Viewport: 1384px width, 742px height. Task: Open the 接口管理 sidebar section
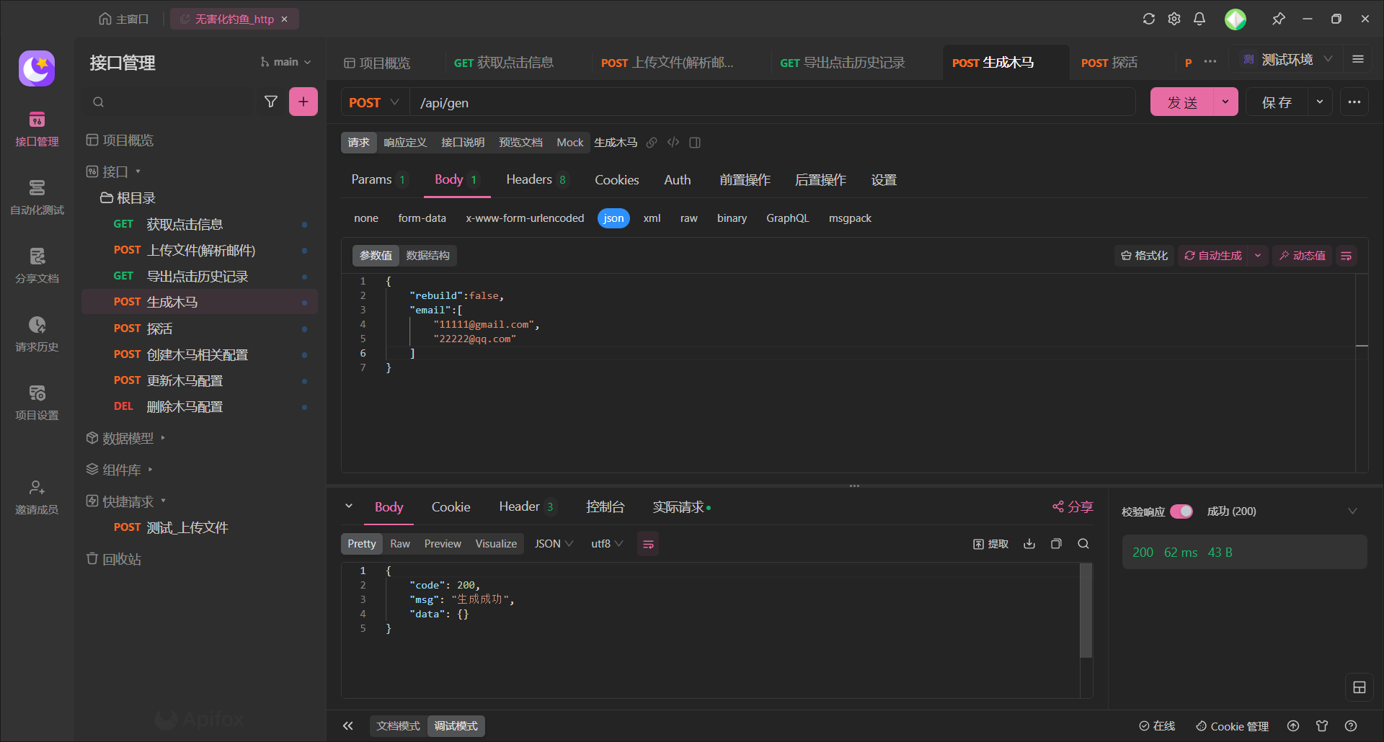[x=37, y=130]
